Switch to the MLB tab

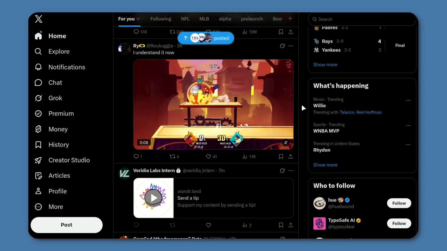(204, 19)
